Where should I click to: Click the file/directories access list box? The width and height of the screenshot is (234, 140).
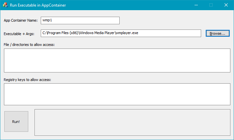117,60
